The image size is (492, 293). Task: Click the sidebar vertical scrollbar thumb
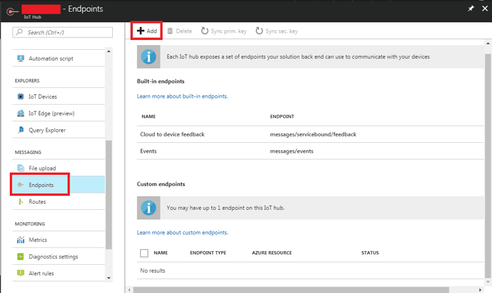[108, 195]
